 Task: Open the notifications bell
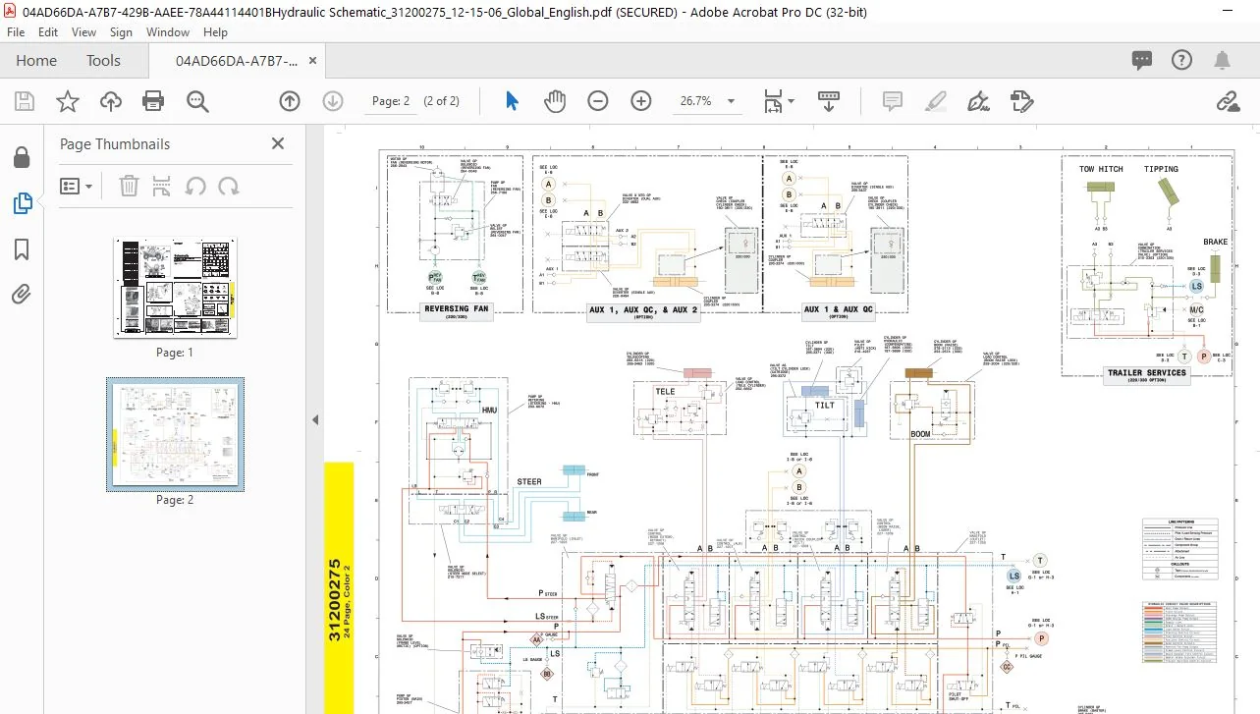click(1223, 61)
